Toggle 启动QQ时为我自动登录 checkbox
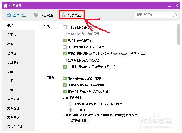 [65, 34]
